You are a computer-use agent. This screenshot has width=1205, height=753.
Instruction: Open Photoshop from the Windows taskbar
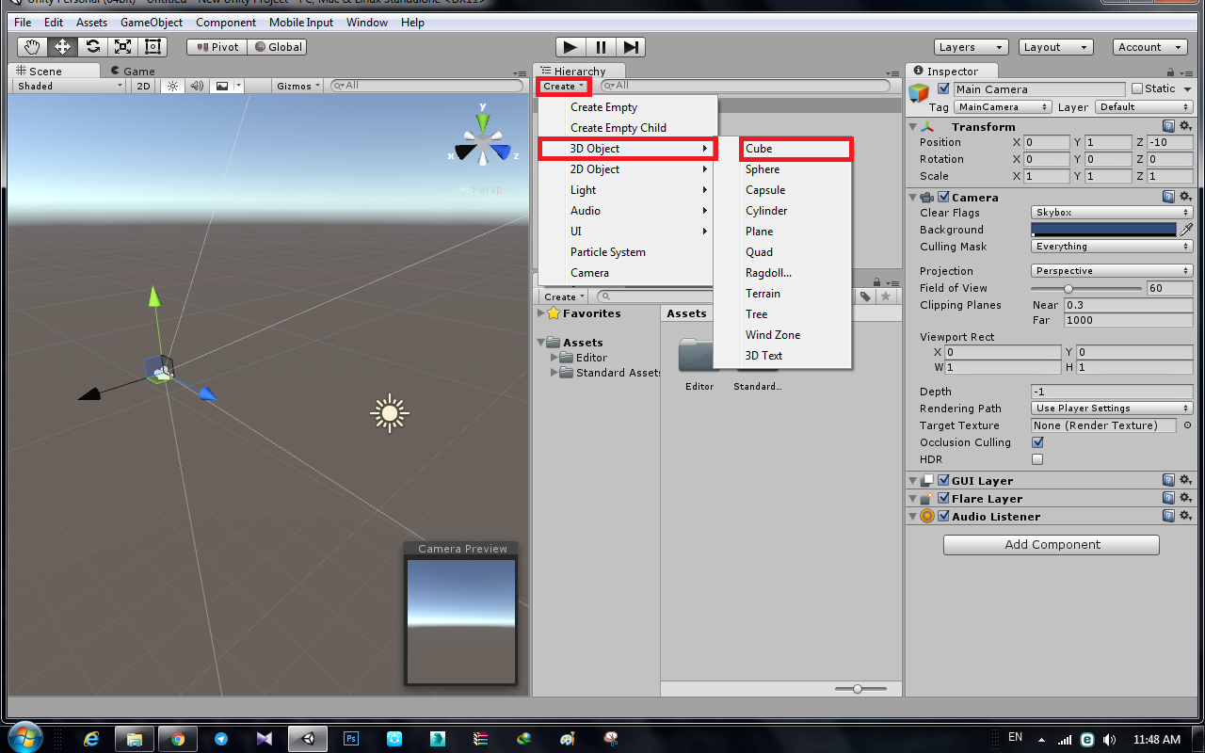[351, 739]
